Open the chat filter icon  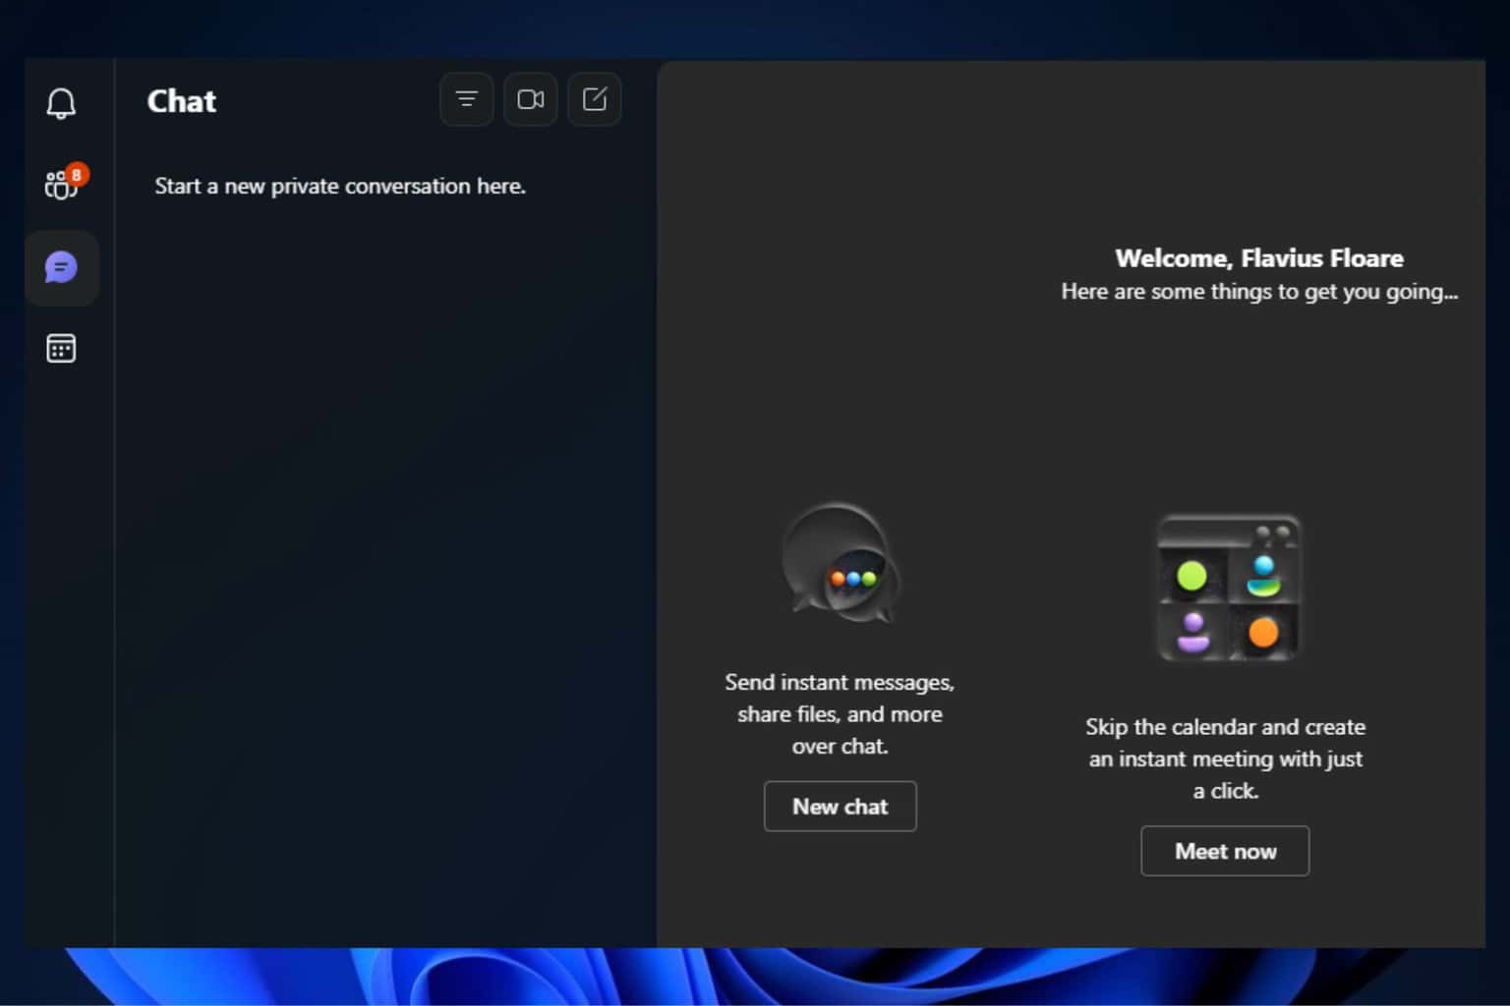pyautogui.click(x=466, y=99)
